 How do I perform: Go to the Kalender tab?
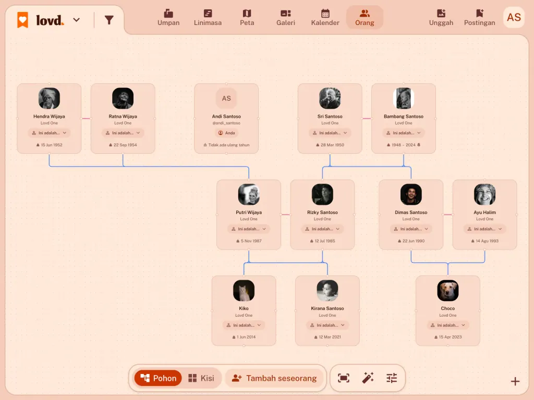pyautogui.click(x=325, y=18)
